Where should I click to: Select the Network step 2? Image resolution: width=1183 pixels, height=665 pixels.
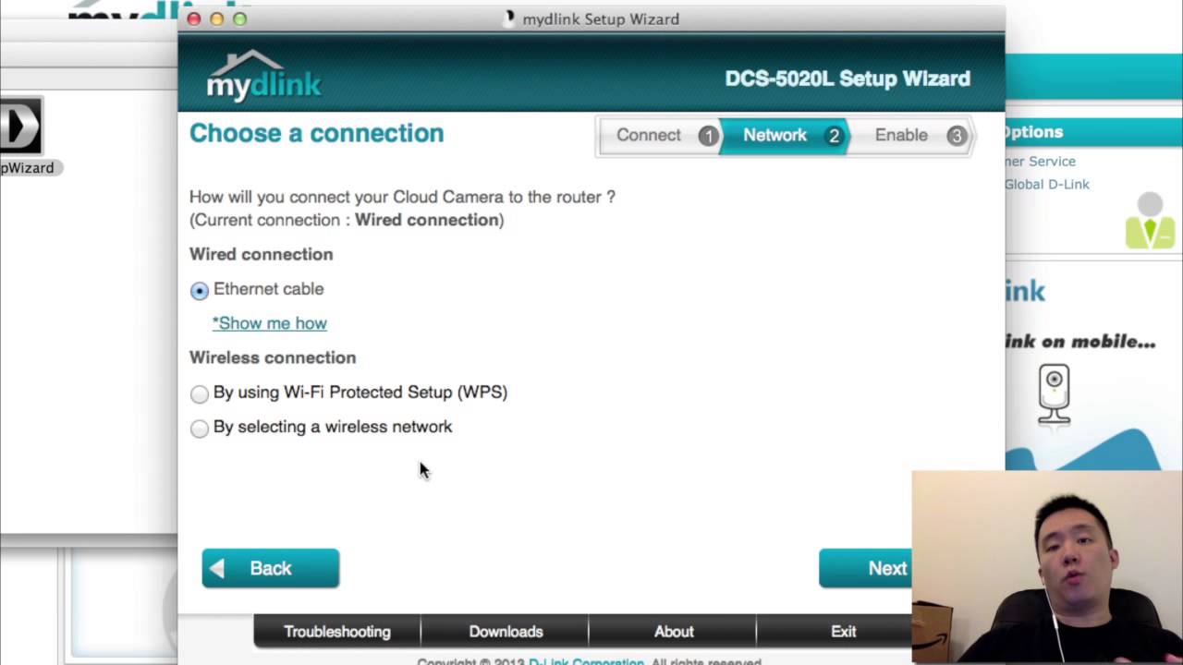(785, 136)
